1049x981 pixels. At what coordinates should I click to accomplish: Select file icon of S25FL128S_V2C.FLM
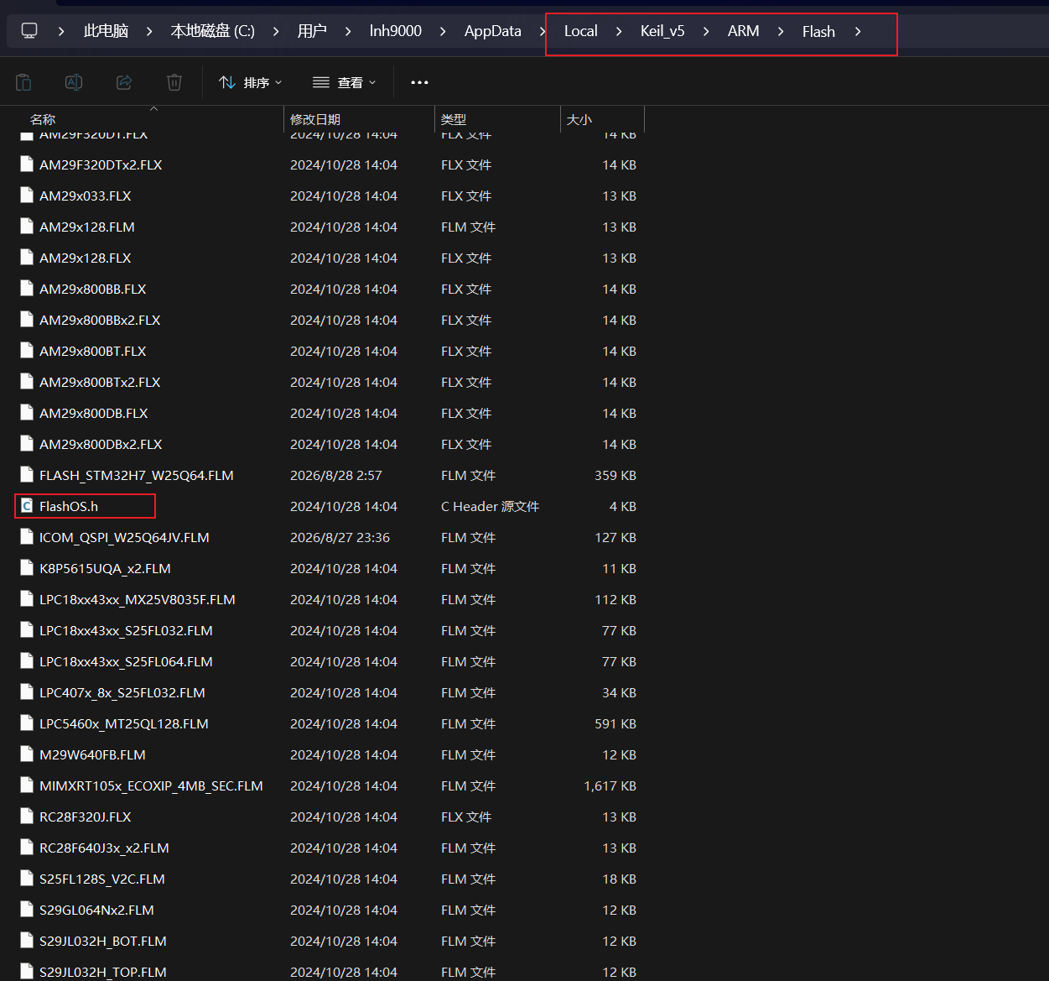coord(27,879)
